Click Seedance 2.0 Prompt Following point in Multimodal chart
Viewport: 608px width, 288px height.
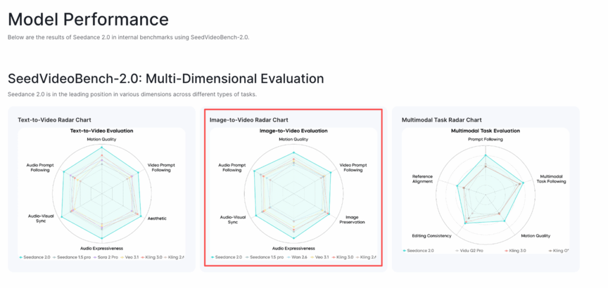tap(486, 155)
